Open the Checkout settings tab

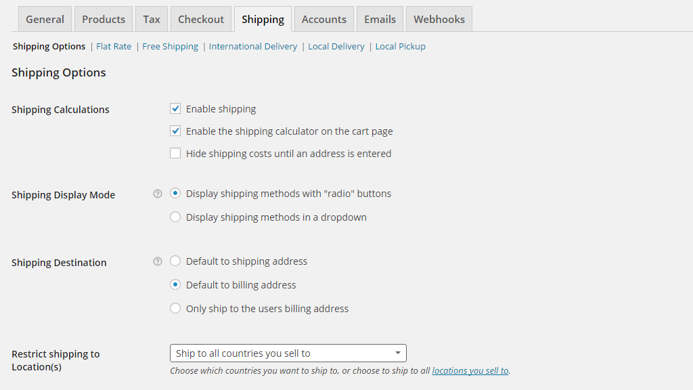point(200,19)
